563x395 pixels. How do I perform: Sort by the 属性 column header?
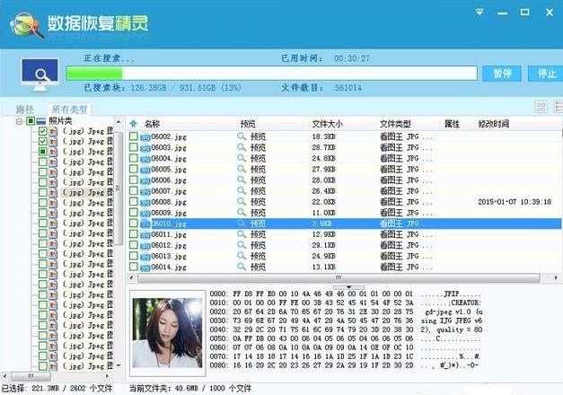(x=452, y=124)
